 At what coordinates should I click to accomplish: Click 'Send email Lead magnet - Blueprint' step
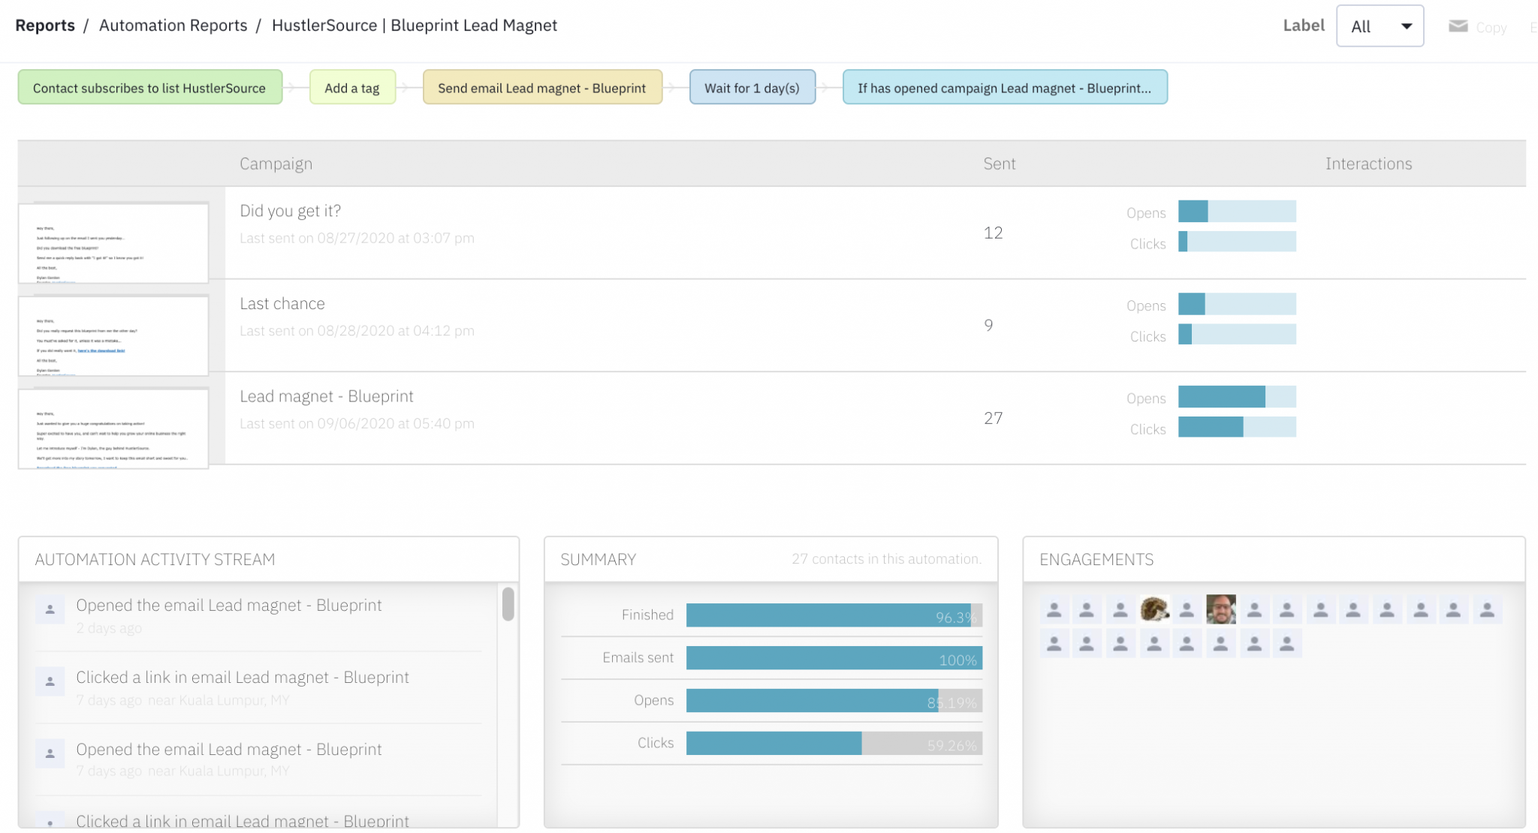click(541, 88)
